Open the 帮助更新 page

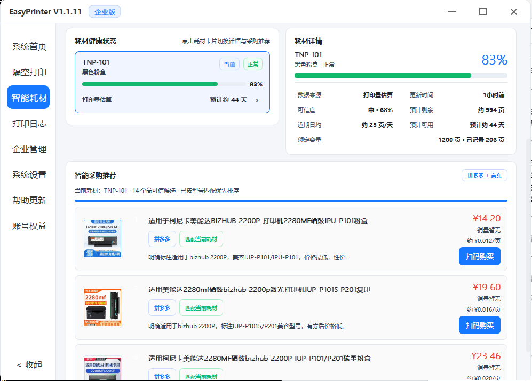(29, 200)
